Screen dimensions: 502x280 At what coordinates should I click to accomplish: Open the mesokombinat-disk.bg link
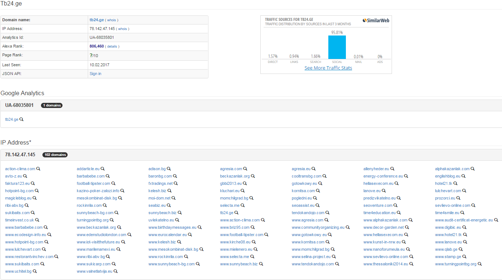(97, 198)
